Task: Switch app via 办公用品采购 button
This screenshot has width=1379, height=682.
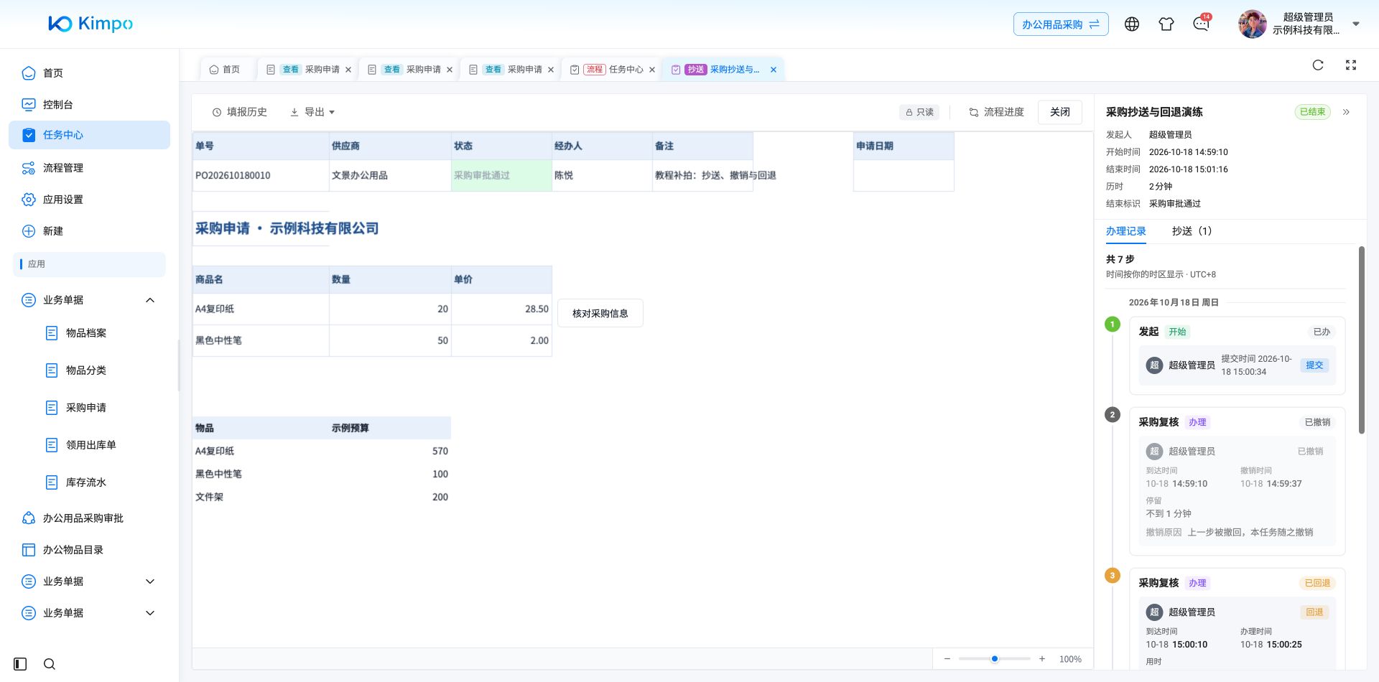Action: coord(1061,24)
